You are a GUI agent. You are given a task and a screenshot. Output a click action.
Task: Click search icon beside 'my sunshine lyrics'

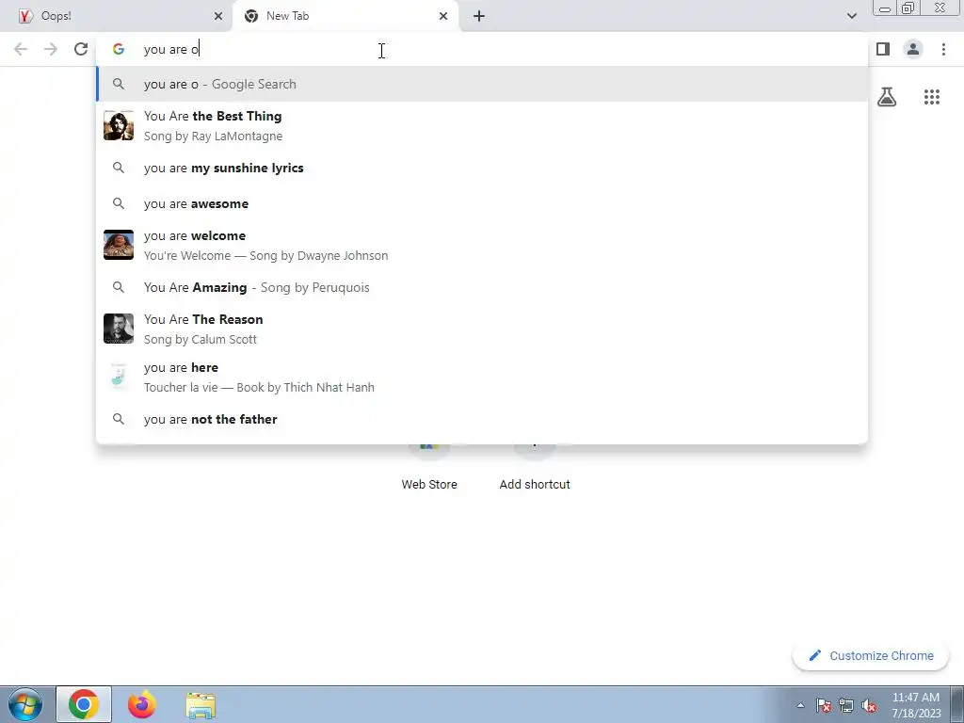click(x=119, y=168)
